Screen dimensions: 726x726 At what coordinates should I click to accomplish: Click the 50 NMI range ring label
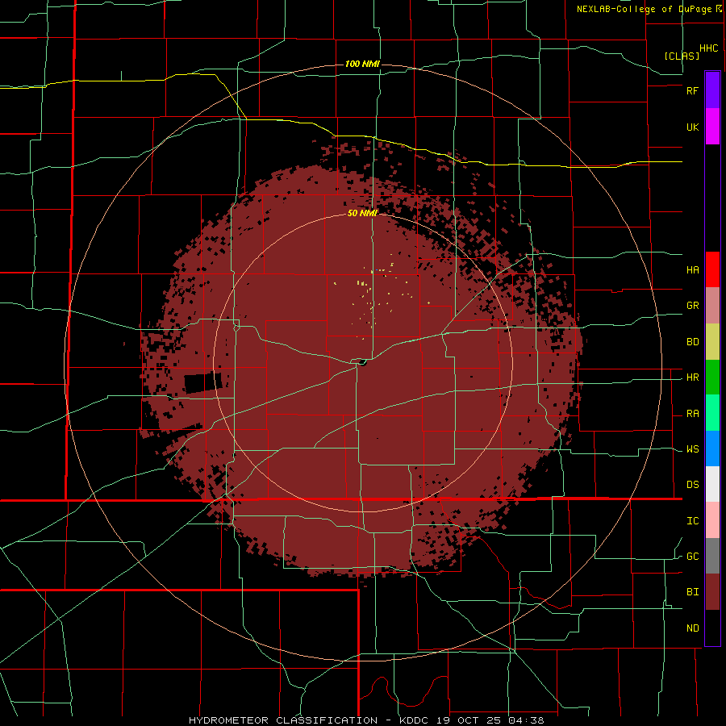362,213
